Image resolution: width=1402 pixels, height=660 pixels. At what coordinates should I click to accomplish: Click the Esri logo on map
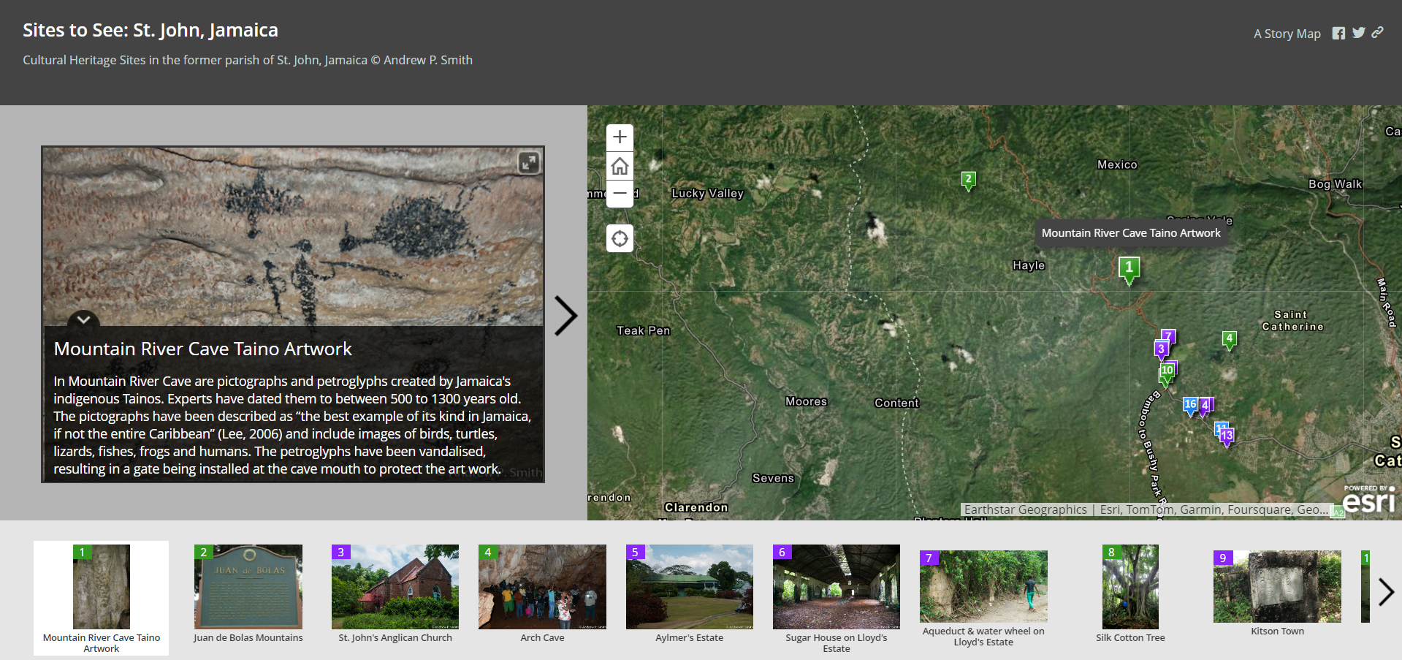1368,501
